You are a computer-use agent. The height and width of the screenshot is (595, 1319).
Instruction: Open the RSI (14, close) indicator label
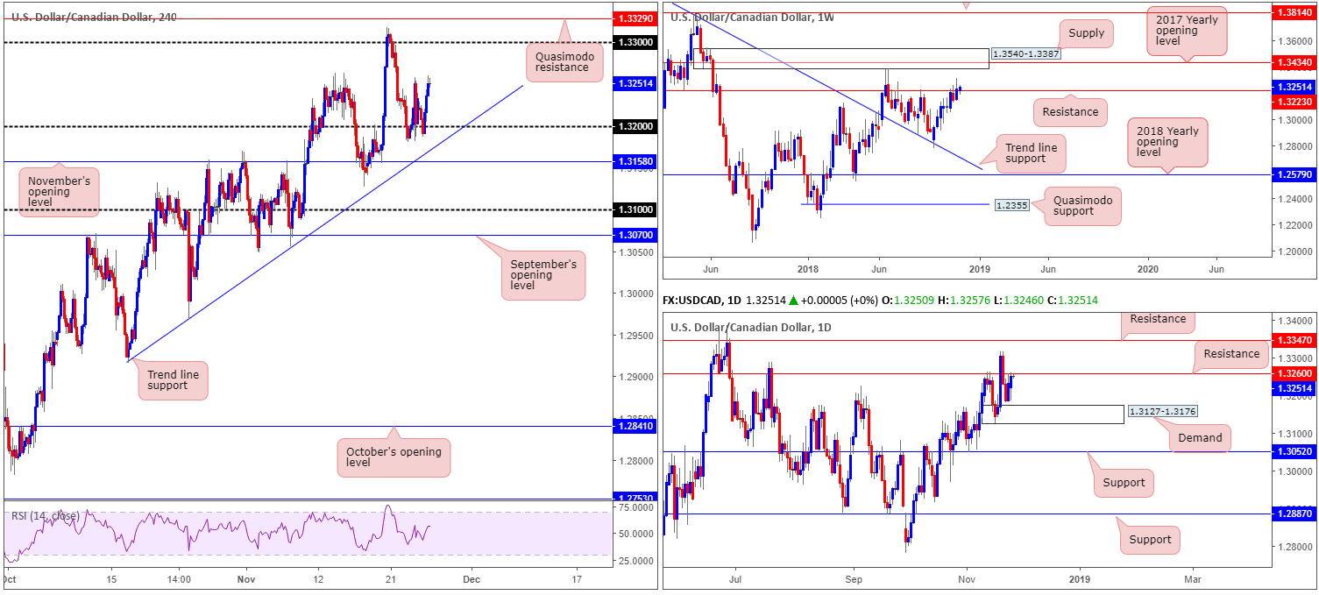[x=46, y=515]
